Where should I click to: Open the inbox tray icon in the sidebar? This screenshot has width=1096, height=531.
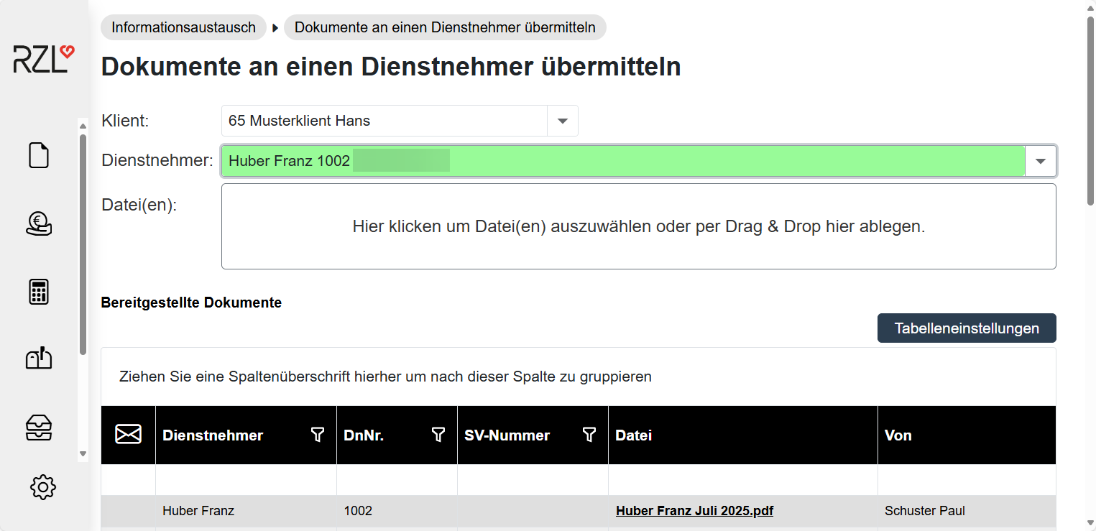click(x=39, y=428)
